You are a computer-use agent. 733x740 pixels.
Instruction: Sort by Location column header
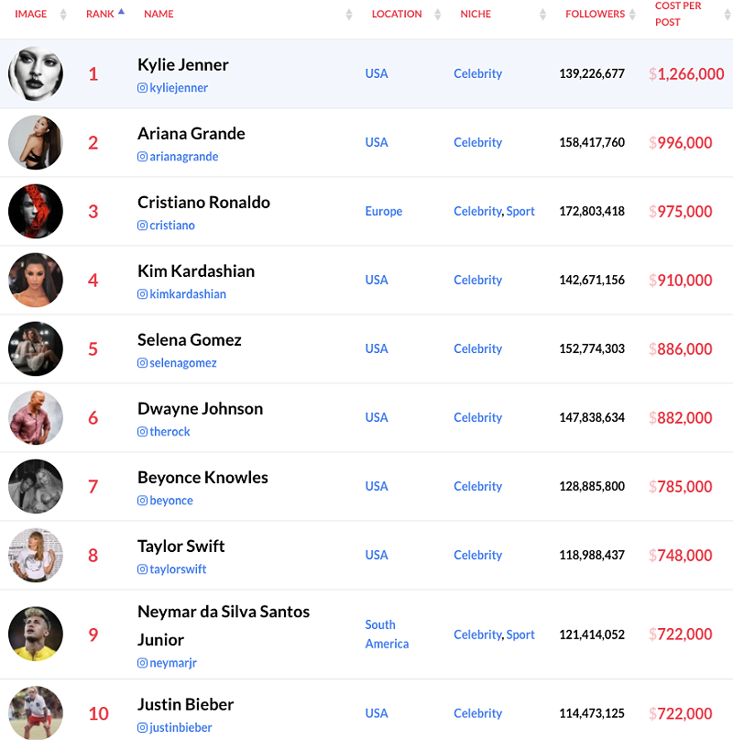coord(397,15)
